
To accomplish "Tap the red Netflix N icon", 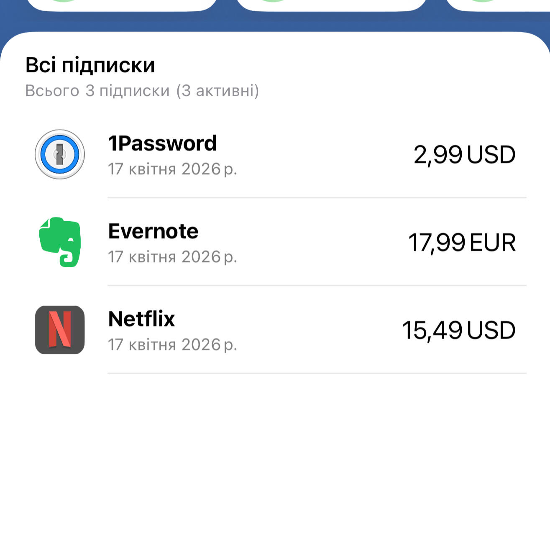I will pyautogui.click(x=60, y=330).
